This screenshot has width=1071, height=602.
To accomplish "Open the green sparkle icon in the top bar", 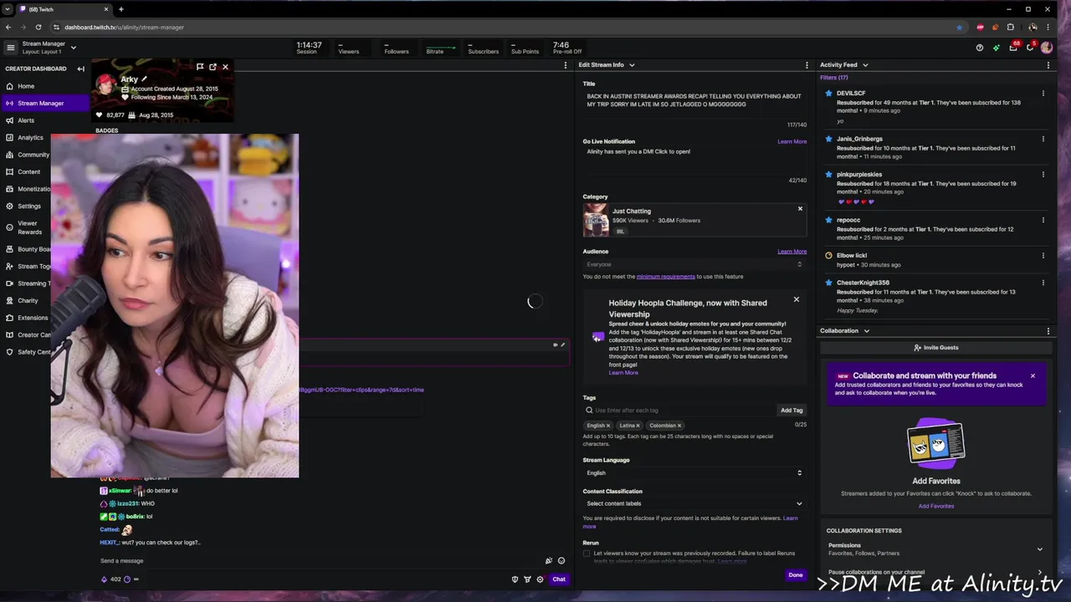I will [x=996, y=48].
